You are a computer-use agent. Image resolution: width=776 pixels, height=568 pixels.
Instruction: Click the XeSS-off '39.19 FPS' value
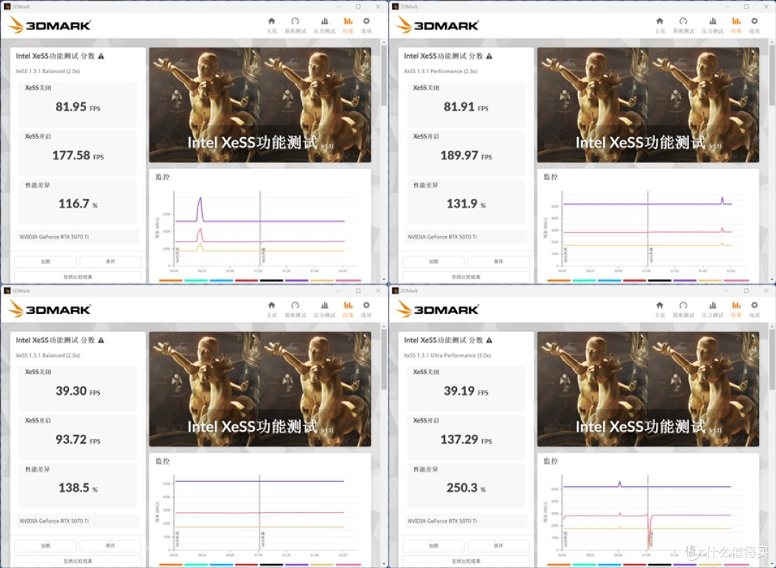[466, 391]
